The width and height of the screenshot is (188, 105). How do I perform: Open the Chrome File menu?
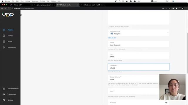click(13, 1)
